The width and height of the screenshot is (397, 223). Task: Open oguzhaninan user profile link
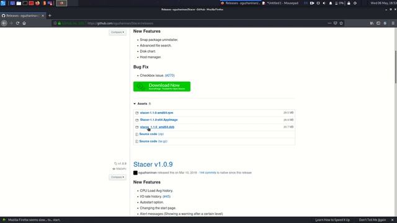pos(148,173)
